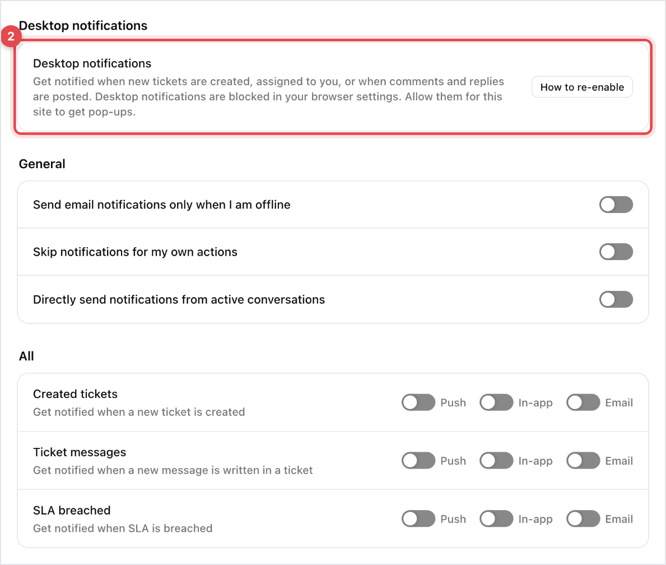The image size is (666, 565).
Task: Select the 'Ticket messages' row title
Action: (80, 452)
